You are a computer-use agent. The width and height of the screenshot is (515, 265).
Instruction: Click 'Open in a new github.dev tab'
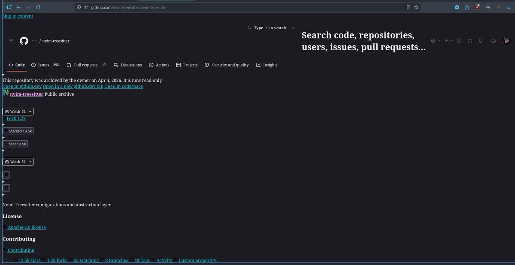[x=73, y=86]
